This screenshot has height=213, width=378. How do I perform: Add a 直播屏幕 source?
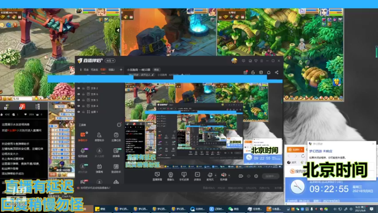(x=157, y=177)
